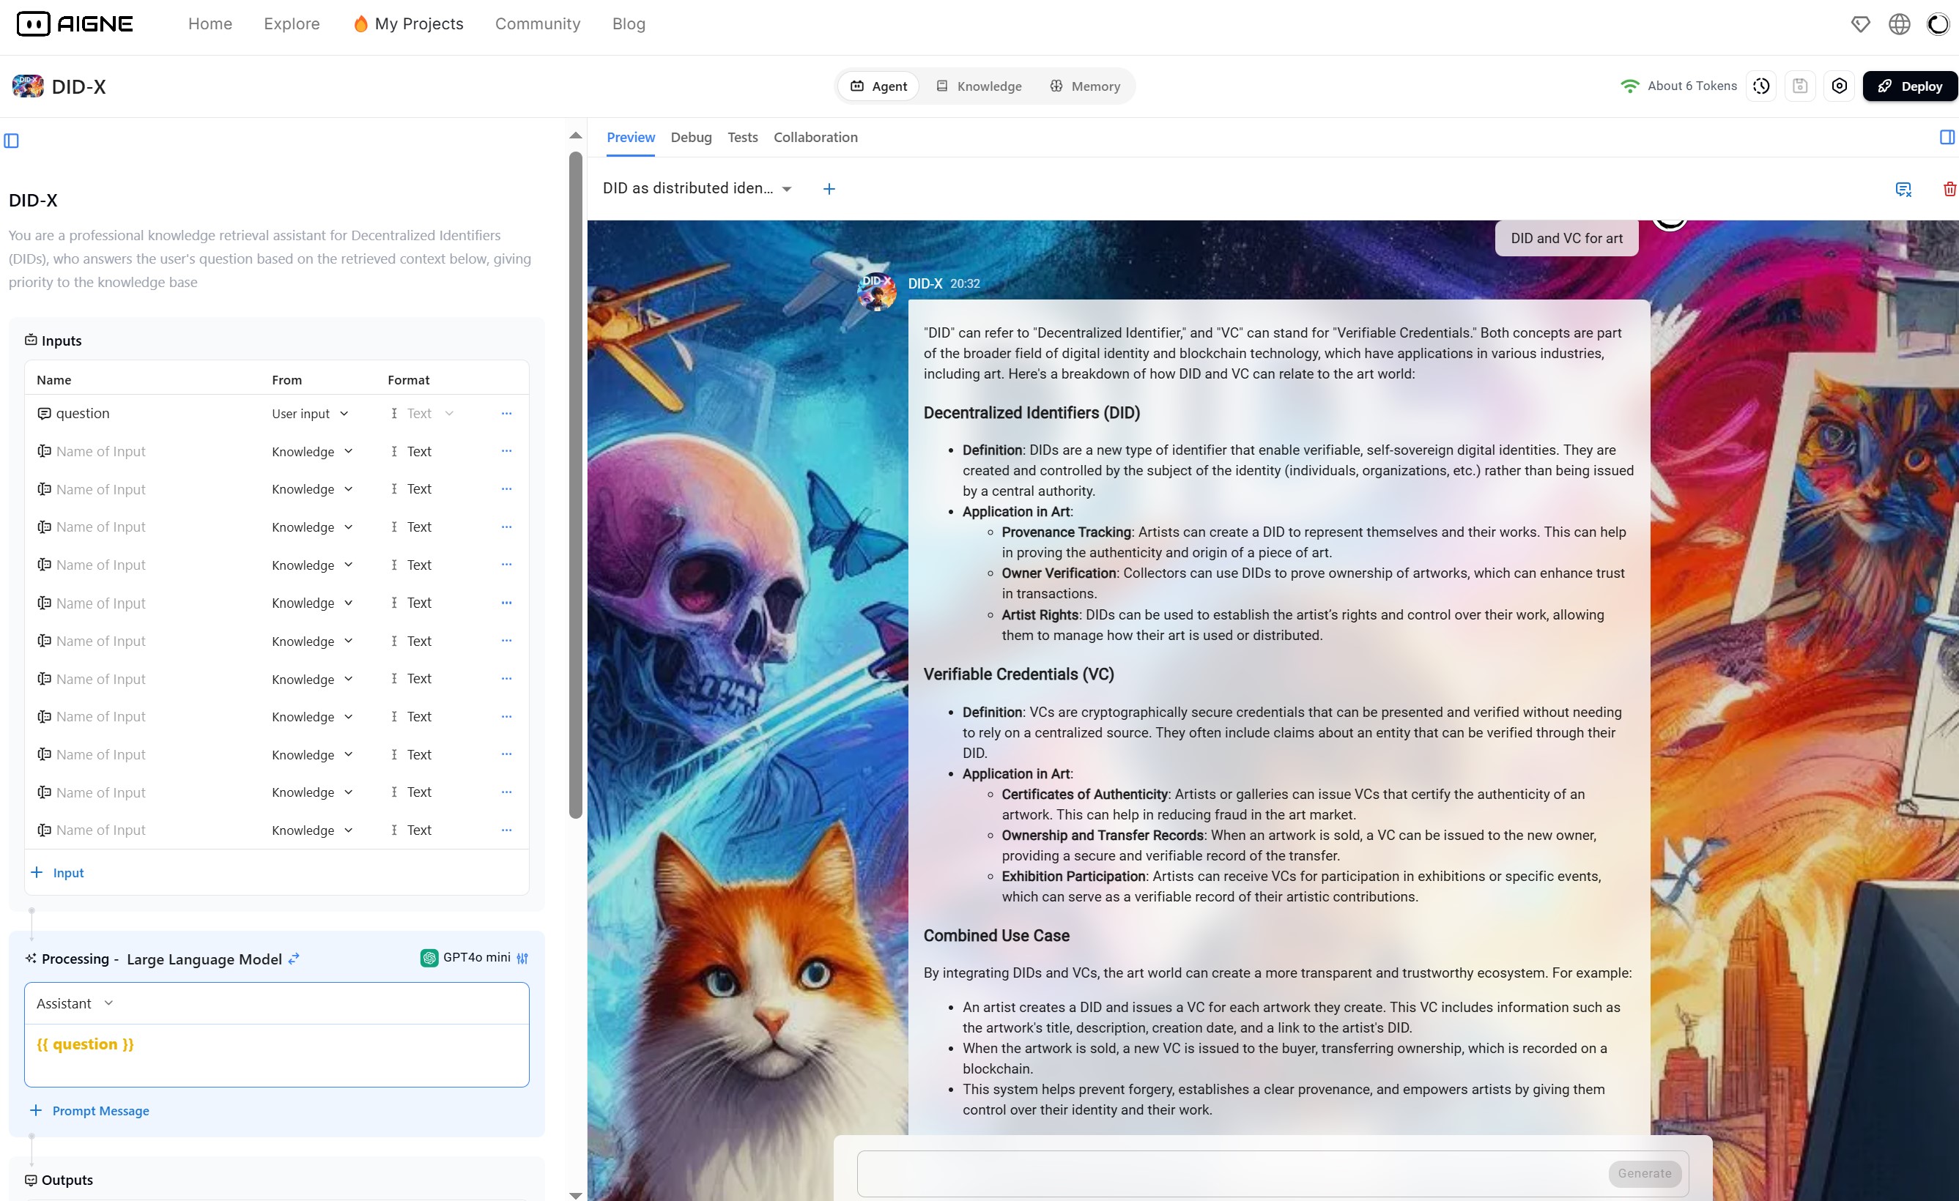The width and height of the screenshot is (1959, 1201).
Task: Open GPT4o mini model settings sliders
Action: [x=522, y=959]
